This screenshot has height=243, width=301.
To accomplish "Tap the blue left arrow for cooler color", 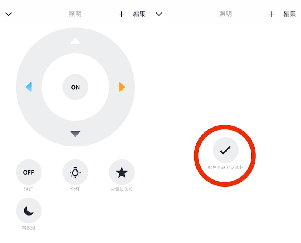I will point(29,87).
